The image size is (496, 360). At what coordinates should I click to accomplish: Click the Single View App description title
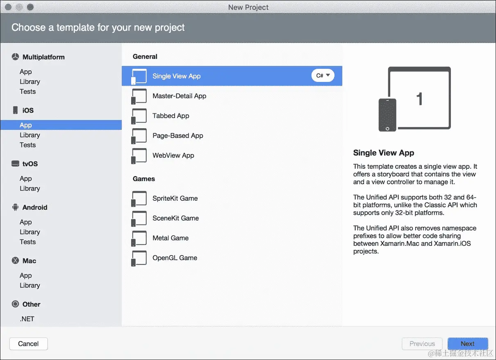(384, 153)
